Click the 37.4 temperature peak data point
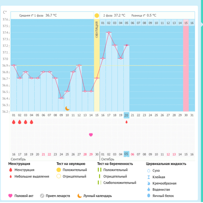This screenshot has width=203, height=203. pos(109,32)
